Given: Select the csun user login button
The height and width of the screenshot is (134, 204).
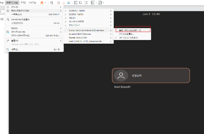Looking at the screenshot, I should click(151, 75).
